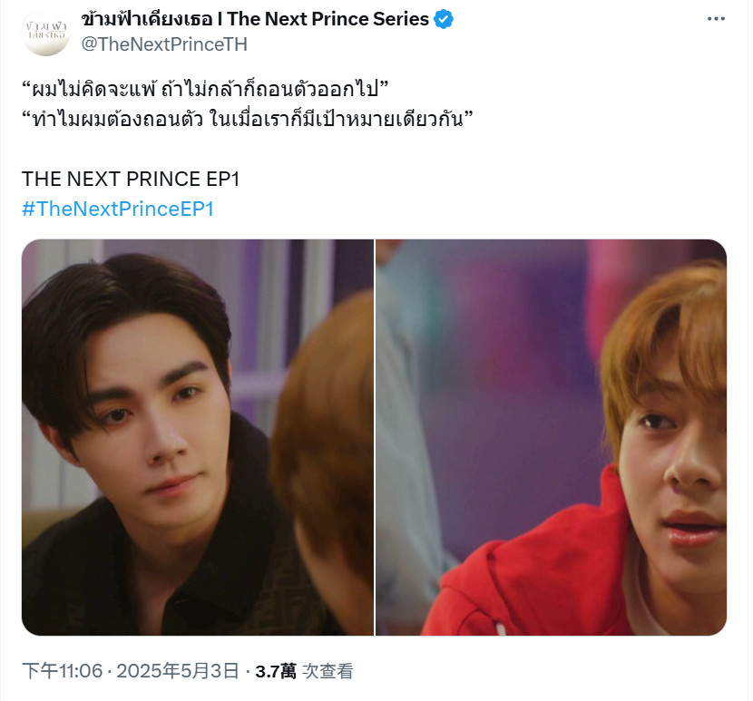Viewport: 753px width, 701px height.
Task: Open the left photo of dark-haired man
Action: coord(198,437)
